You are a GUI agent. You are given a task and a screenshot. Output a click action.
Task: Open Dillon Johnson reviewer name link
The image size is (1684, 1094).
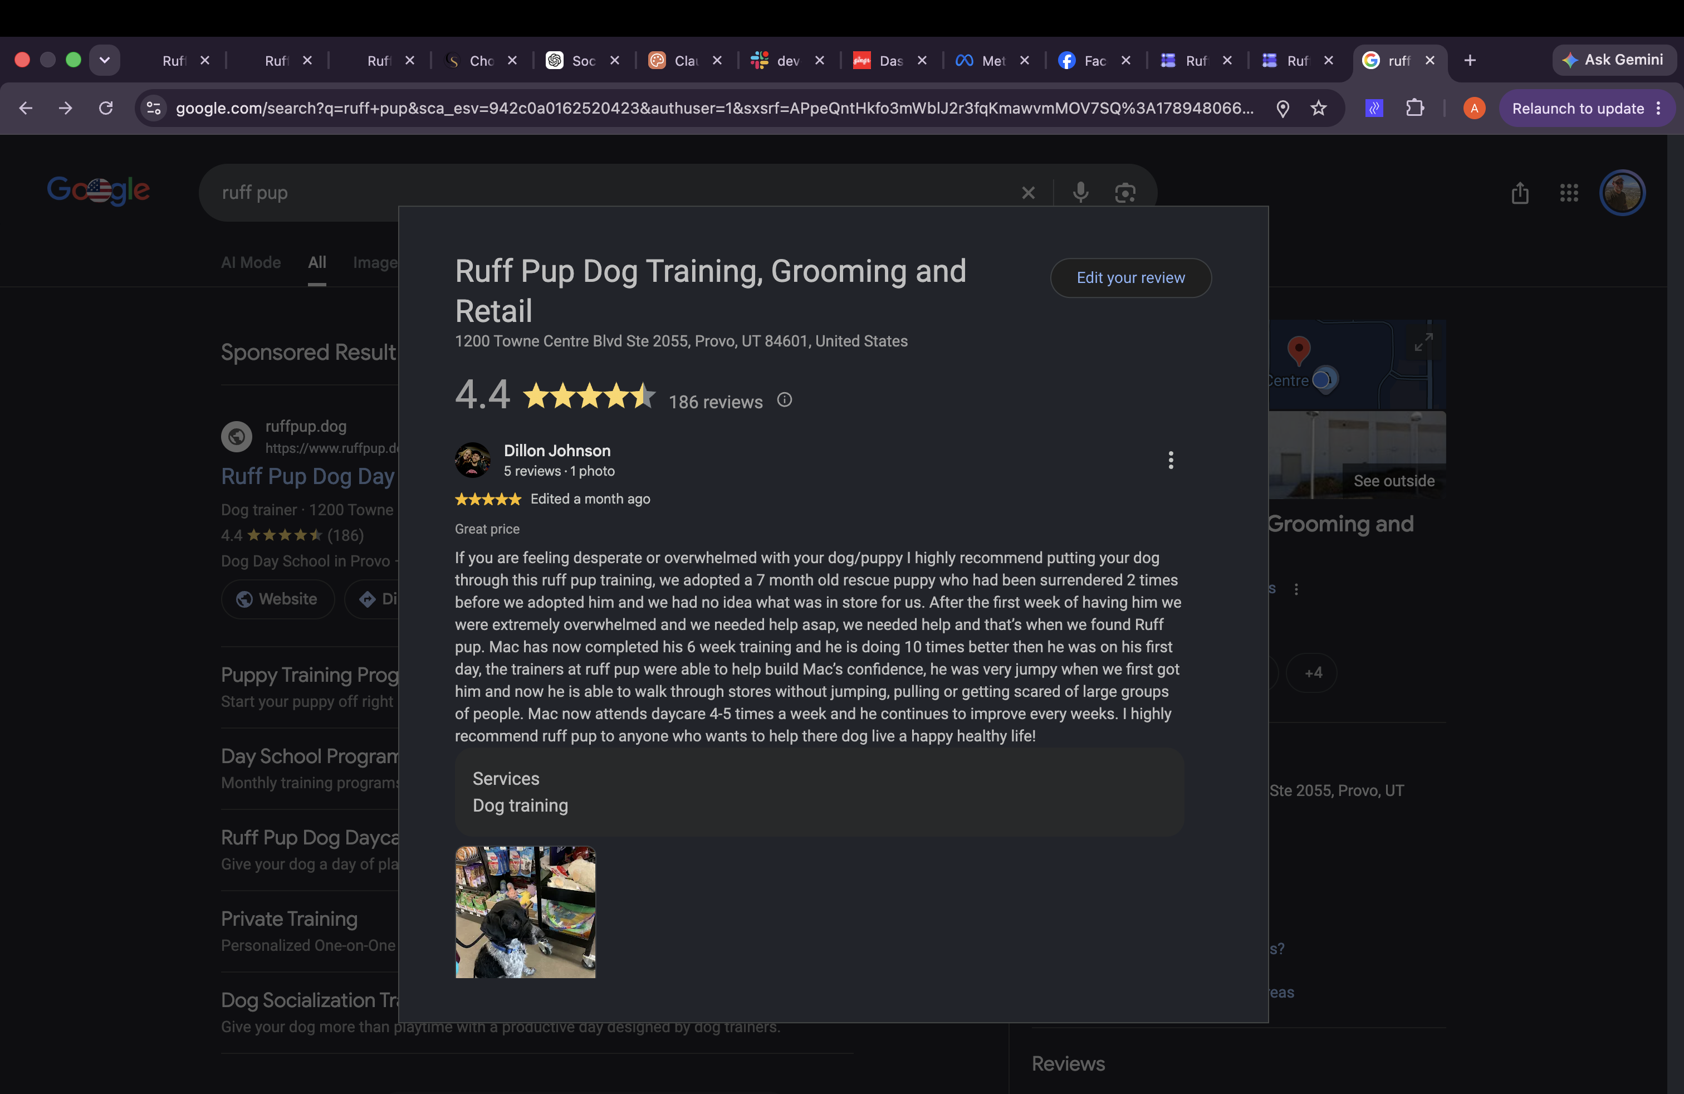(x=557, y=451)
